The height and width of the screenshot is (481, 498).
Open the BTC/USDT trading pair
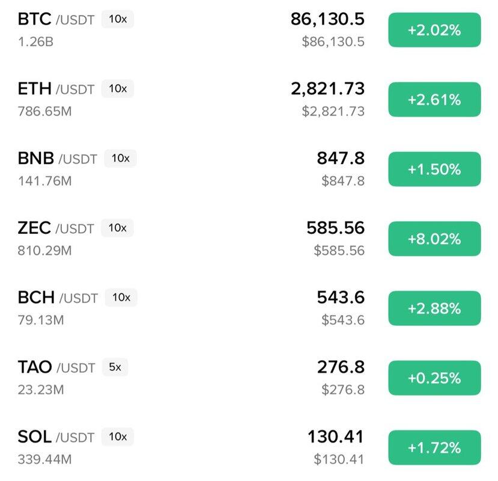click(56, 20)
